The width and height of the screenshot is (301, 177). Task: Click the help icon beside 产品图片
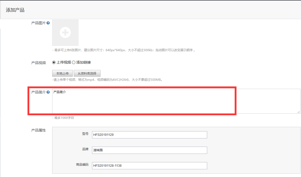[48, 23]
